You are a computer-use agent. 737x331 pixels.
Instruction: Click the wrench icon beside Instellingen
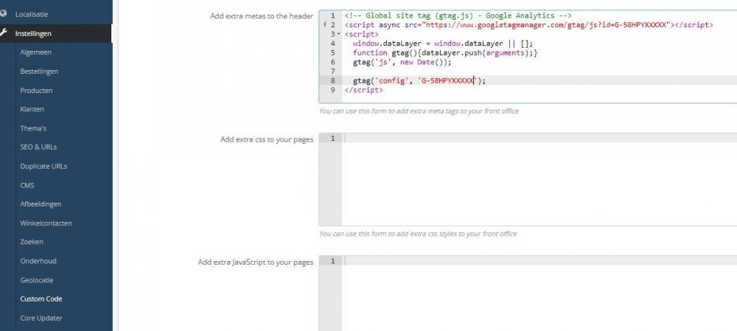pyautogui.click(x=5, y=33)
